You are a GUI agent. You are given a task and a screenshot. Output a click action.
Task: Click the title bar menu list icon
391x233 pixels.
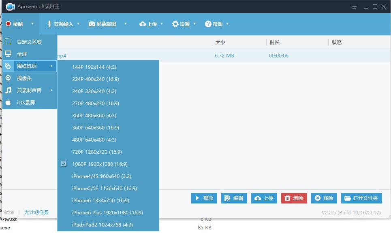355,7
